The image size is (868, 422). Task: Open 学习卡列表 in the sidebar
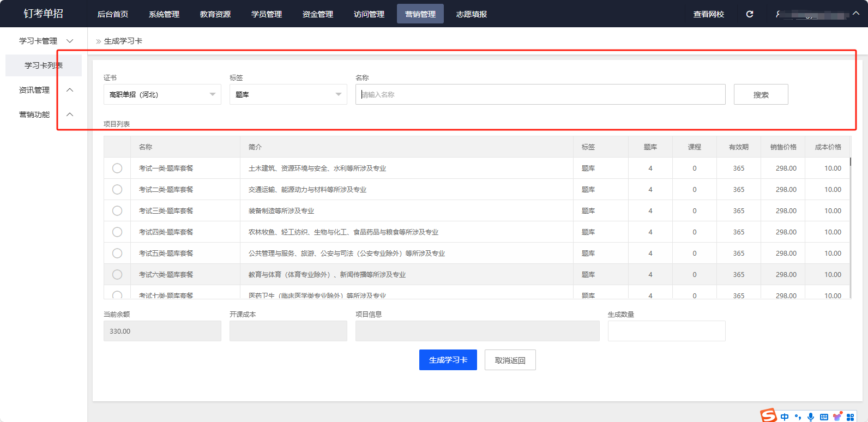(44, 65)
